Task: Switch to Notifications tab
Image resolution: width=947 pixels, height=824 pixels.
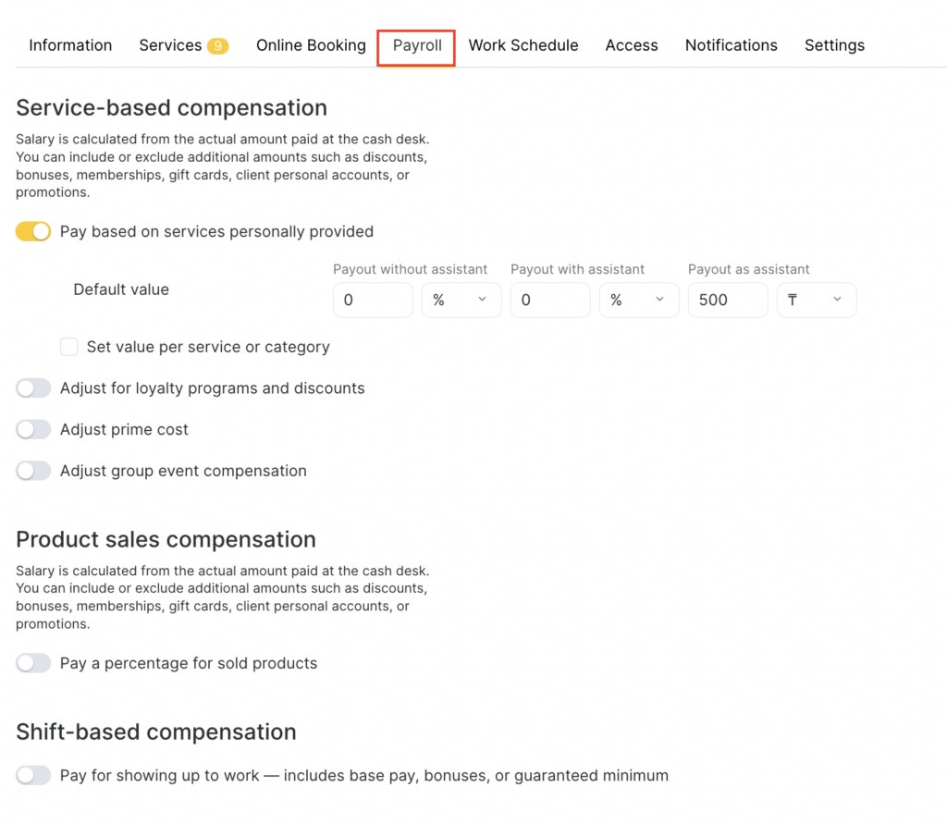Action: click(731, 45)
